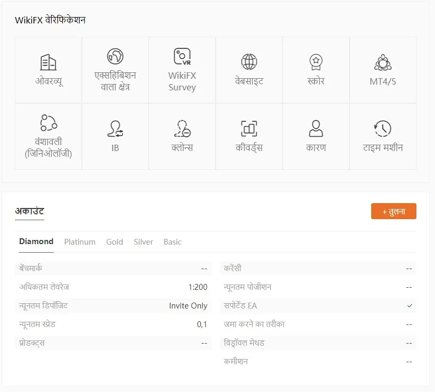
Task: Switch to the Gold account tab
Action: click(x=115, y=242)
